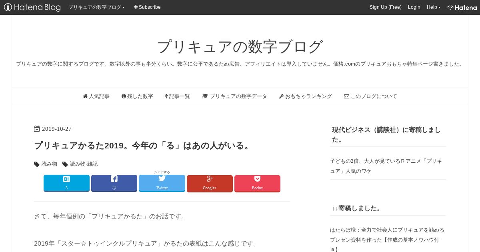
Task: Select the 読み物 category tag
Action: 50,164
